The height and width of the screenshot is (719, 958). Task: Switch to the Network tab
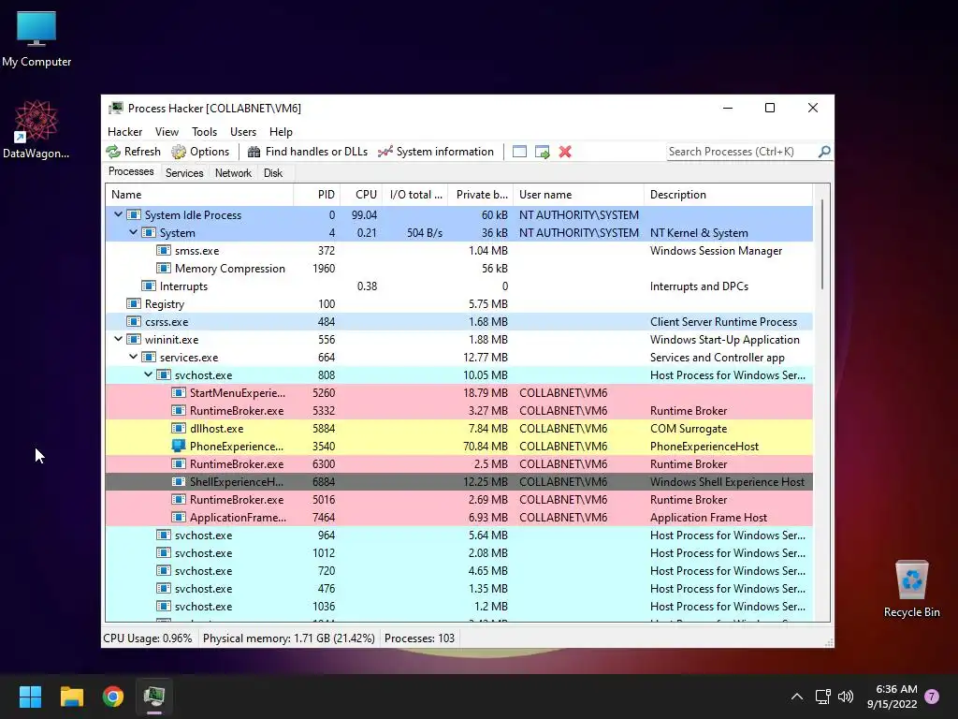pyautogui.click(x=233, y=173)
